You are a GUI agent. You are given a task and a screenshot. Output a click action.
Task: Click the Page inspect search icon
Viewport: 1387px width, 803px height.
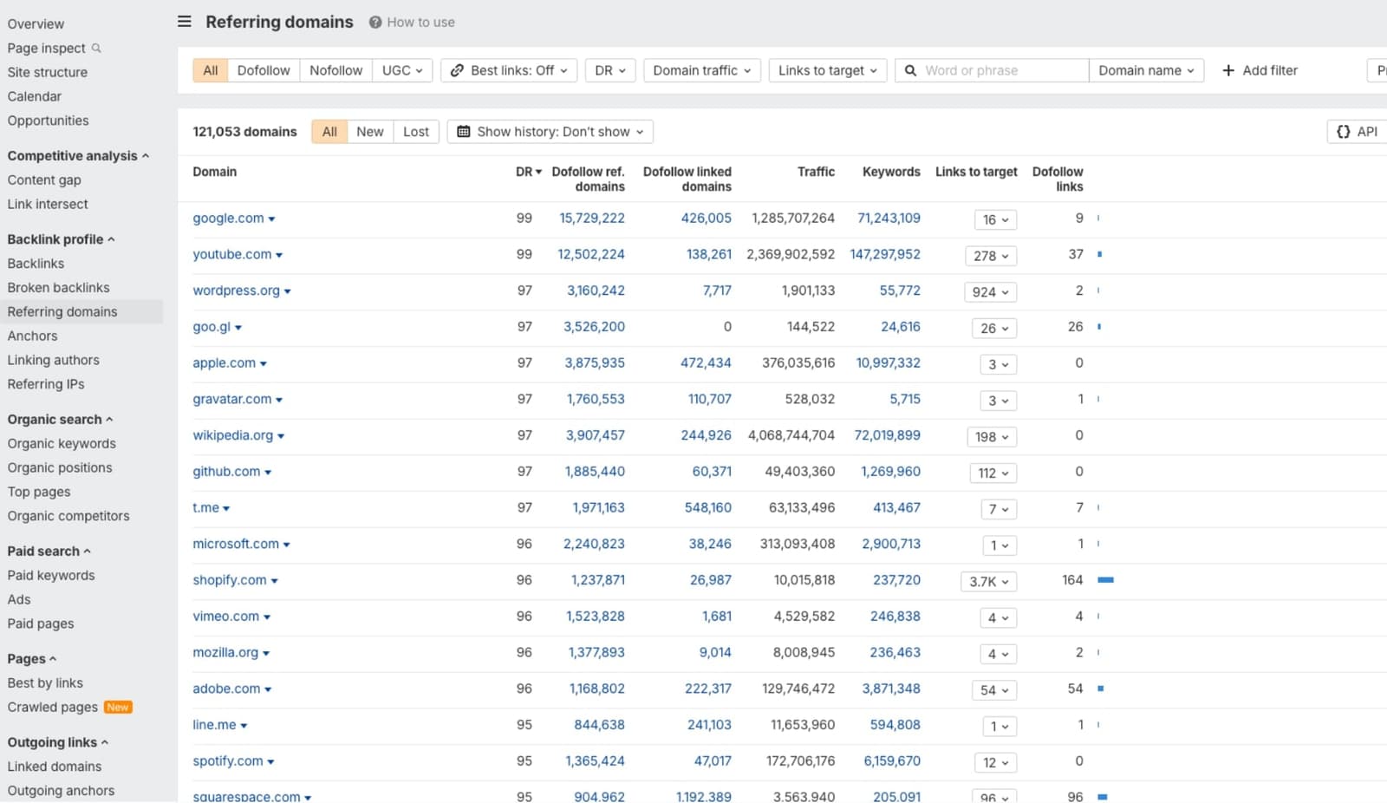[x=96, y=48]
